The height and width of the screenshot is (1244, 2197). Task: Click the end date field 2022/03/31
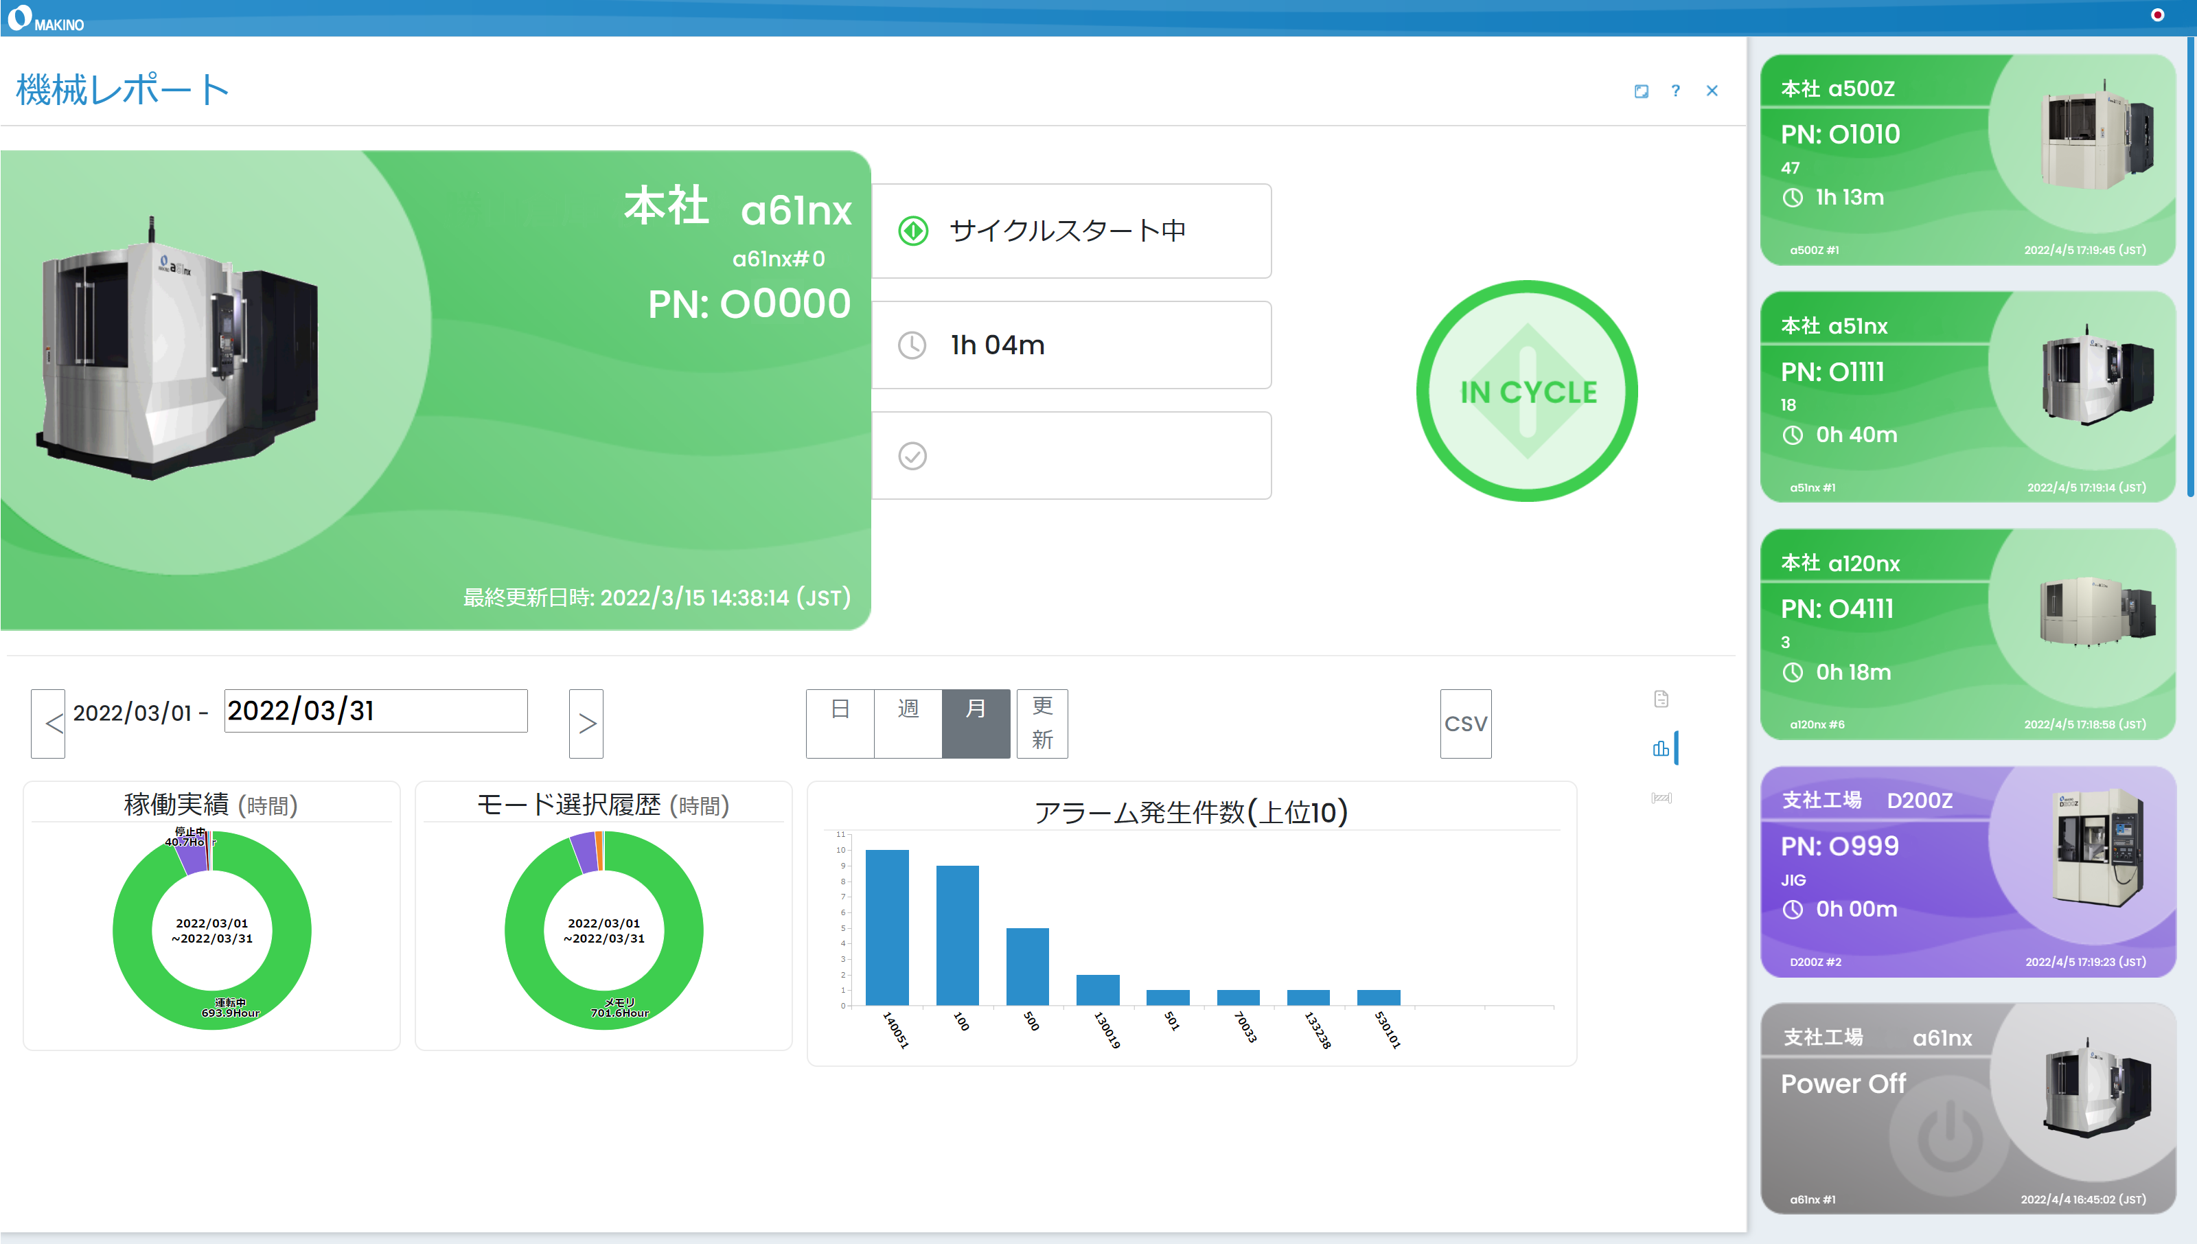point(376,711)
